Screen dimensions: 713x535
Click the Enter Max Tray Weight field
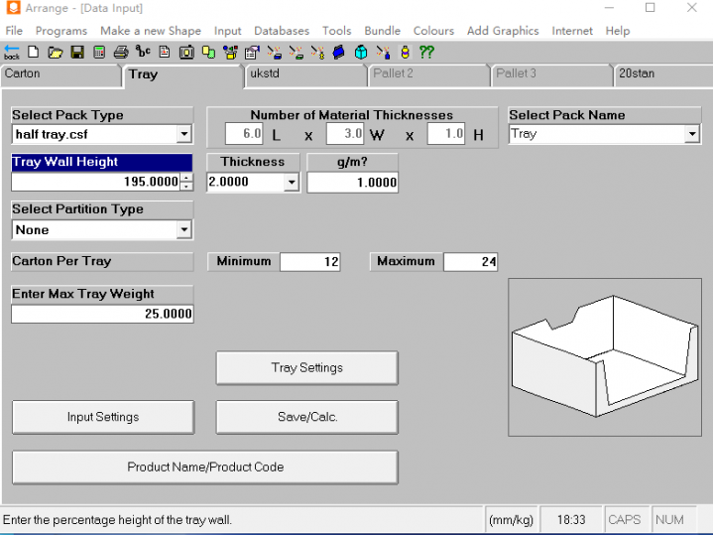pyautogui.click(x=102, y=314)
